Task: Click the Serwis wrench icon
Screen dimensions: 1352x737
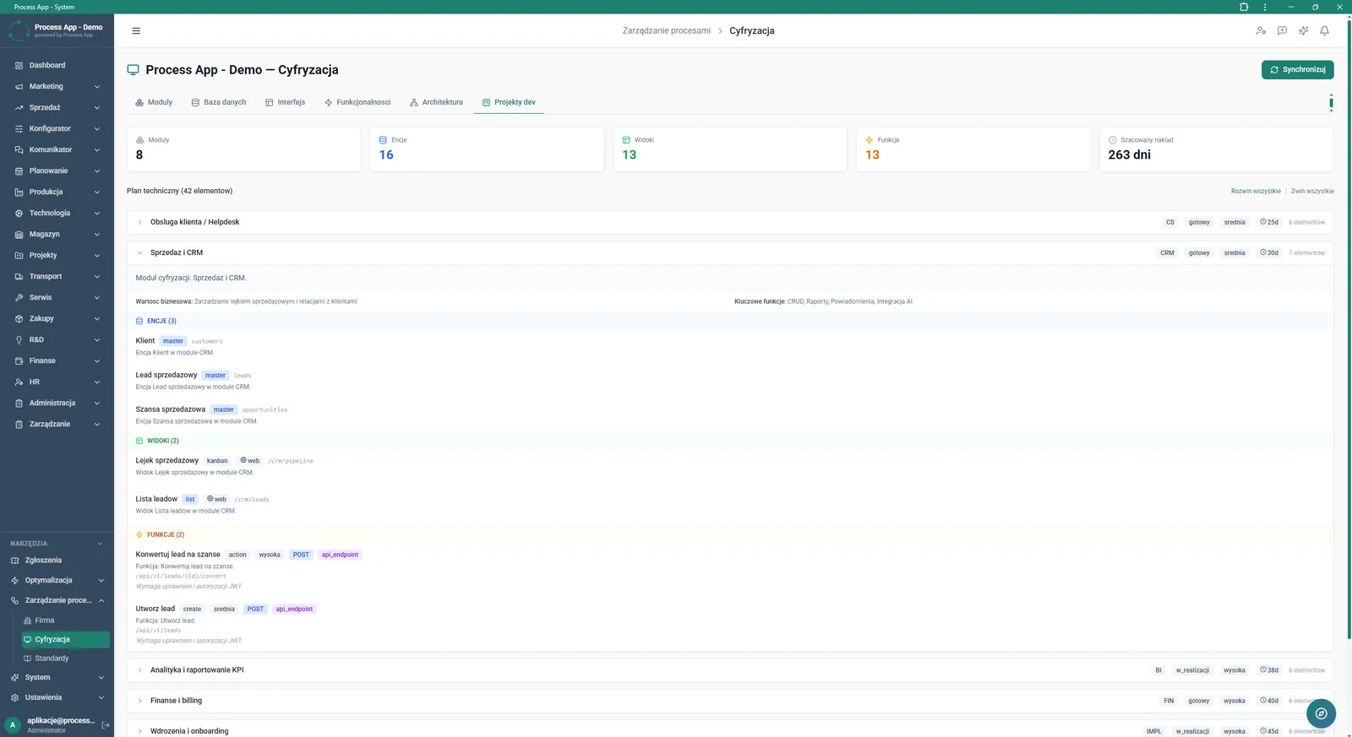Action: 19,297
